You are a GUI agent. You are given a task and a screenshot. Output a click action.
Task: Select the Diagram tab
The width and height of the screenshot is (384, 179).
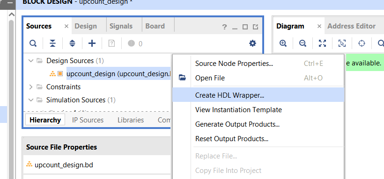pos(290,26)
